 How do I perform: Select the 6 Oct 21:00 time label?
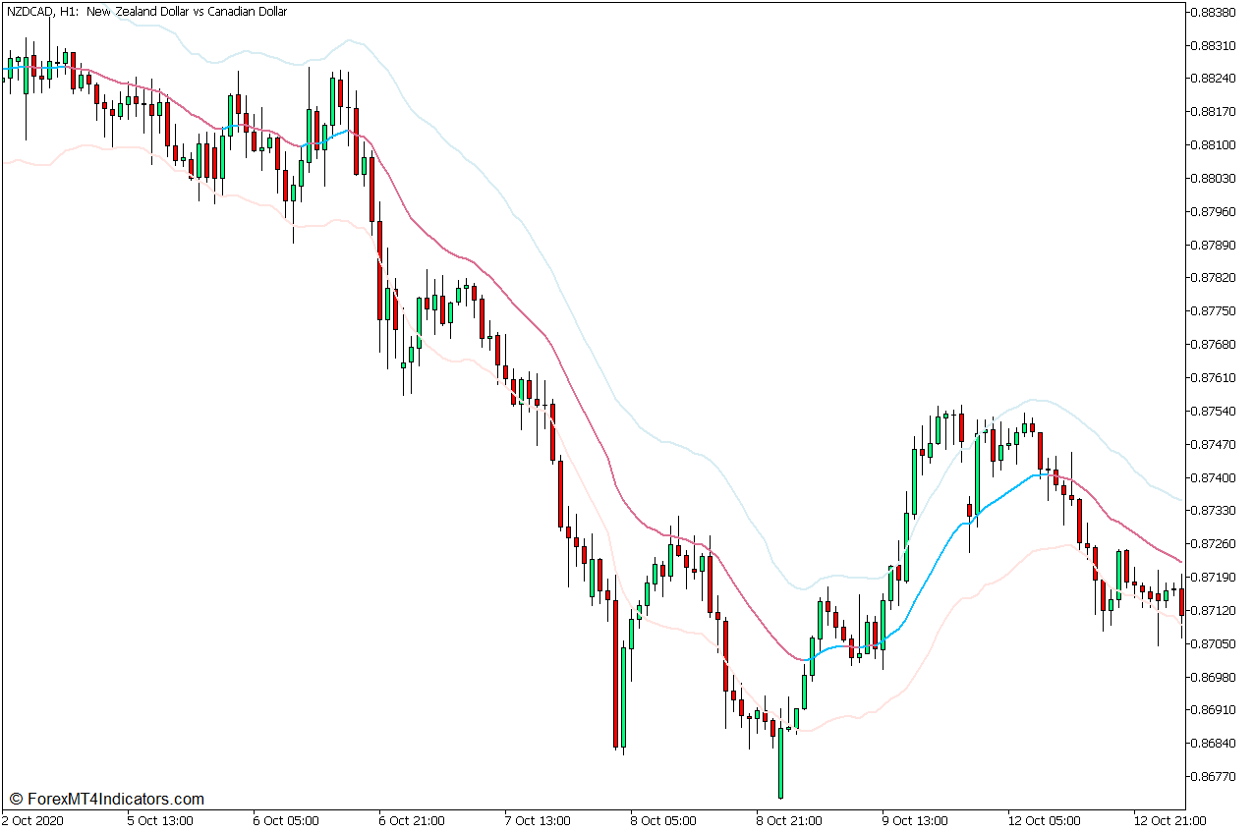pos(412,820)
